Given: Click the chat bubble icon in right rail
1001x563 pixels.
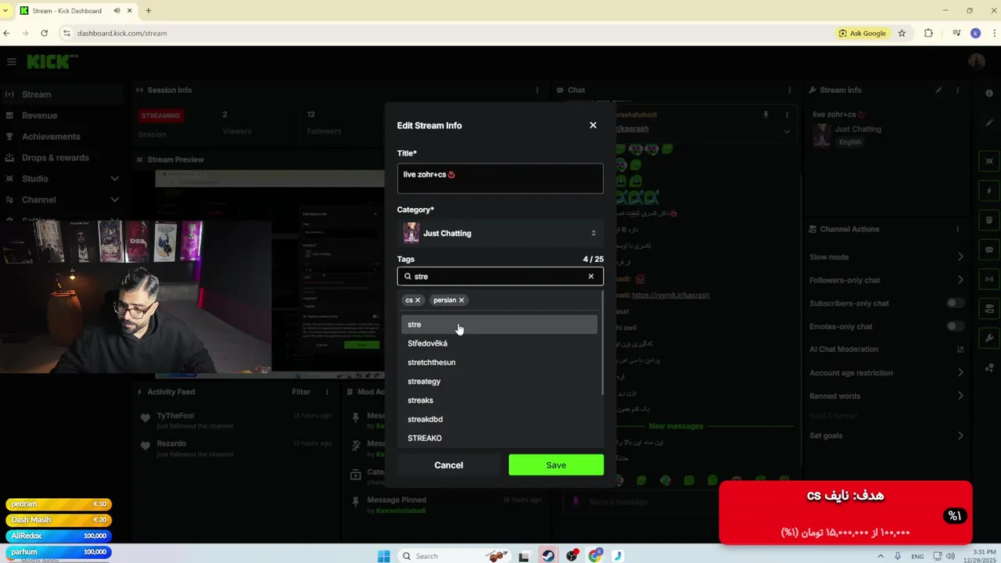Looking at the screenshot, I should tap(989, 250).
